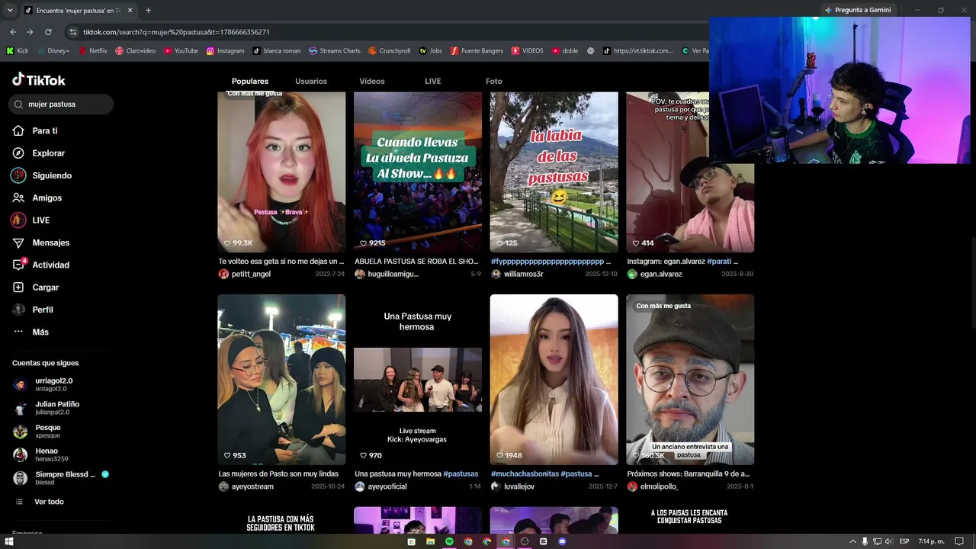Open the Crunchyroll bookmark
The width and height of the screenshot is (976, 549).
pyautogui.click(x=389, y=51)
